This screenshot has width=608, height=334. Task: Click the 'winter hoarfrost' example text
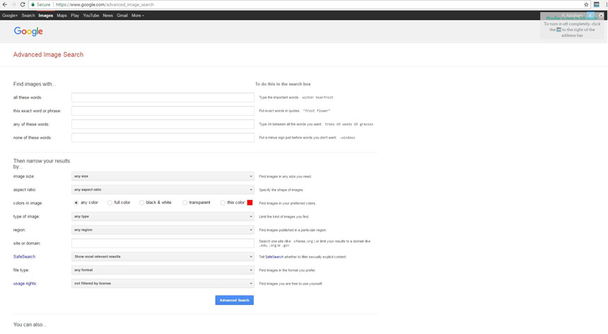[x=317, y=97]
